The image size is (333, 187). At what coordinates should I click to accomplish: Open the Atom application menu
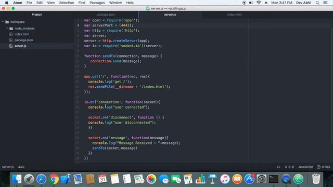tap(18, 3)
